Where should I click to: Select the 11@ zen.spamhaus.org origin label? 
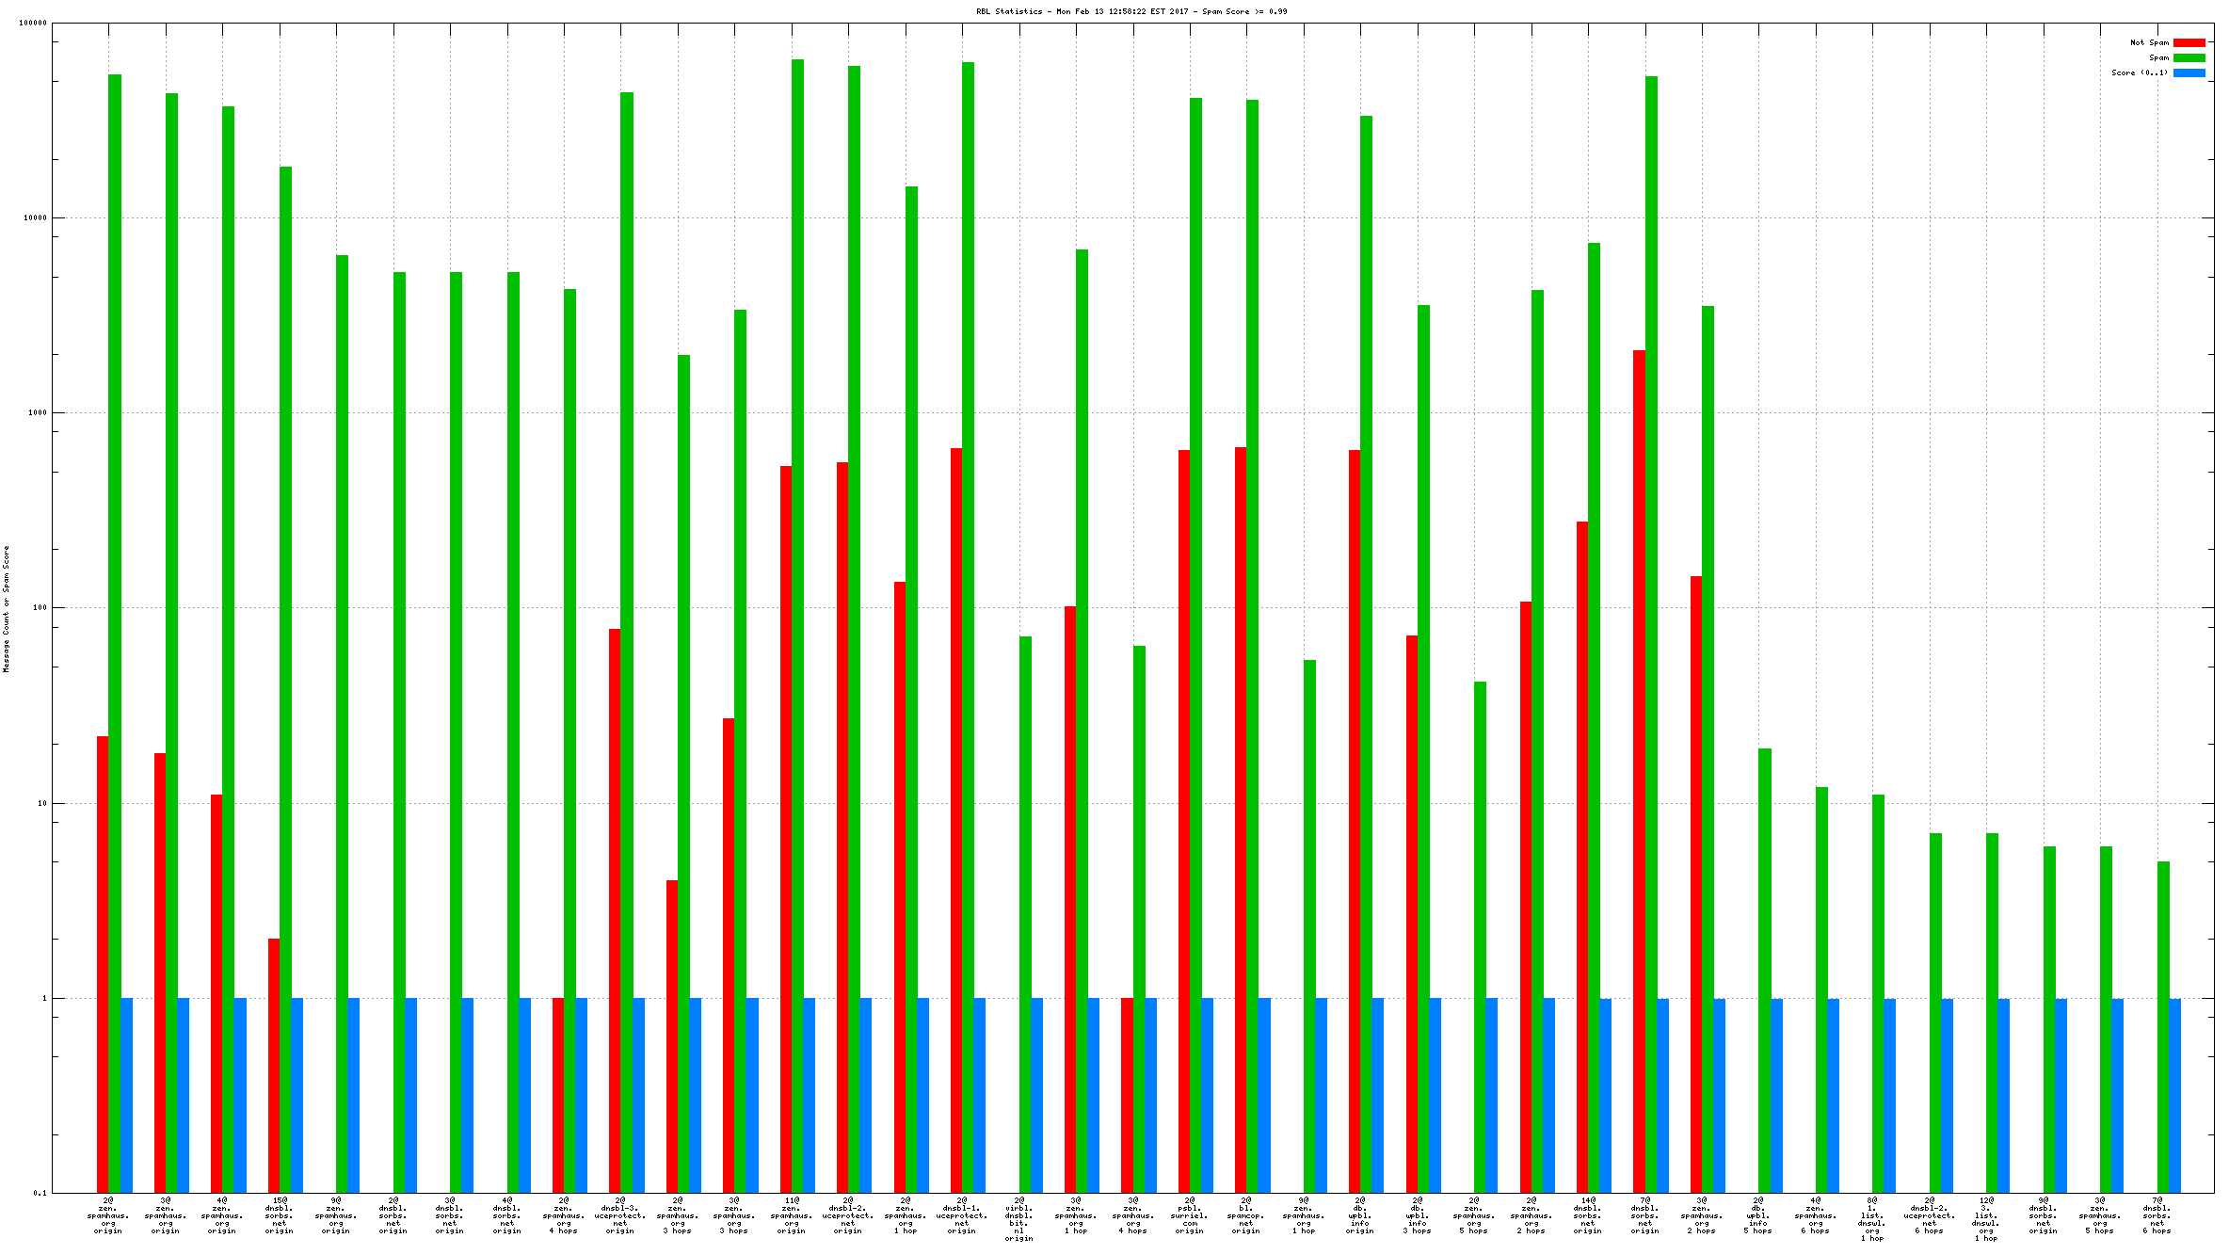tap(791, 1215)
